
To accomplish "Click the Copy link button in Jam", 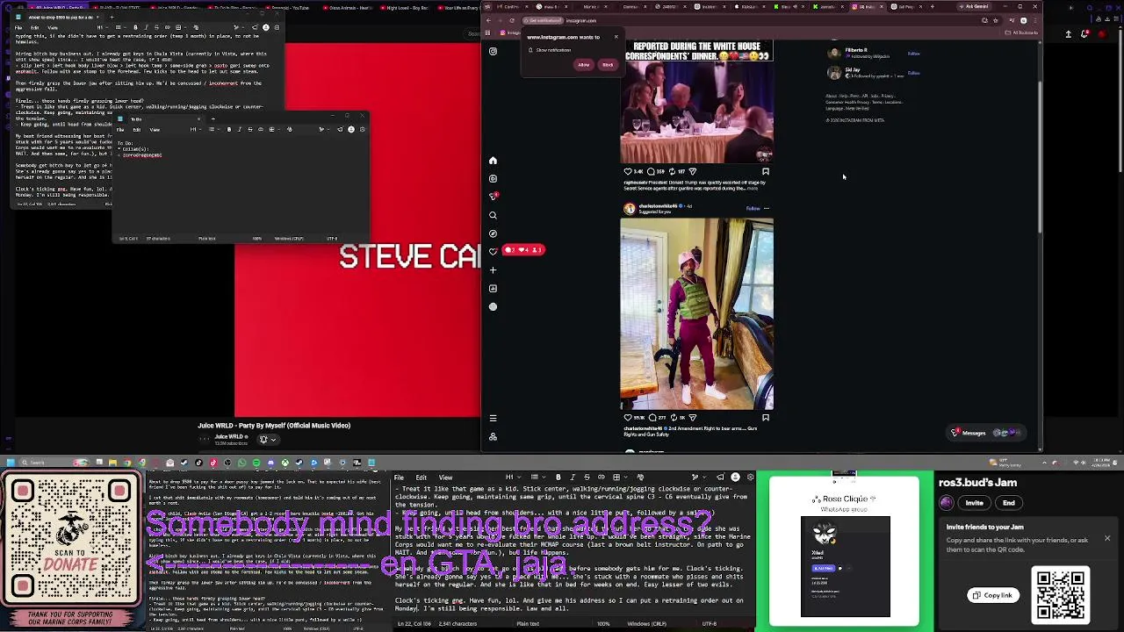I will tap(993, 595).
